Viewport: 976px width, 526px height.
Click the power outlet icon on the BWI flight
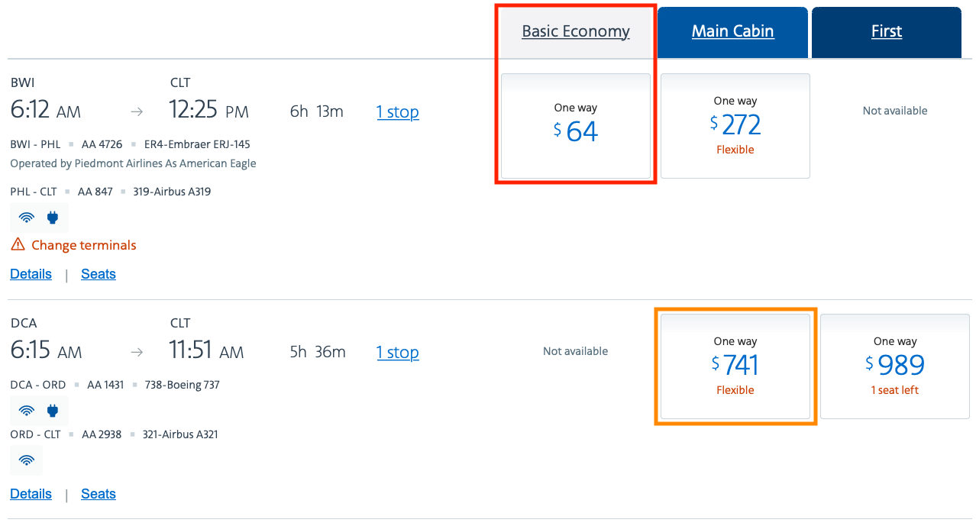[53, 218]
